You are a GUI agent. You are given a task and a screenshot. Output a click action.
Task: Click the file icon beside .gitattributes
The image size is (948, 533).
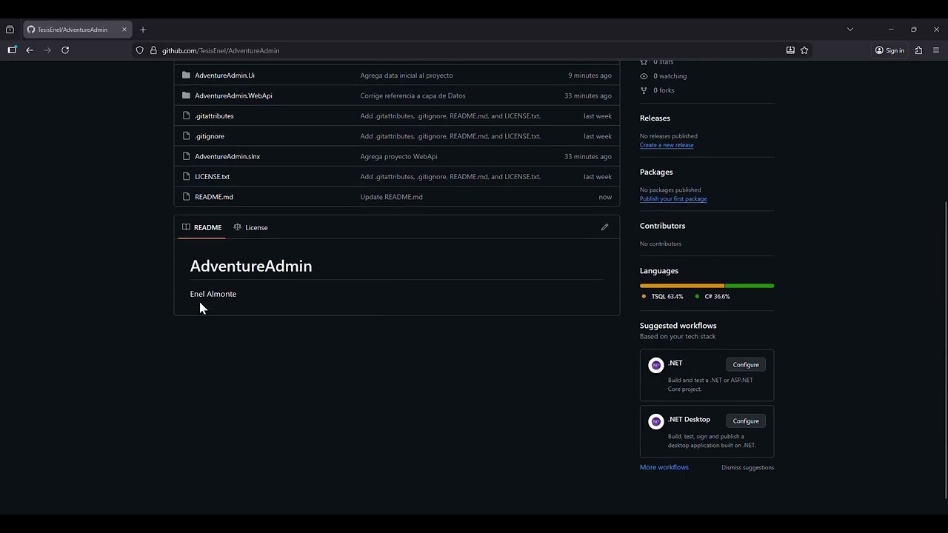coord(187,115)
